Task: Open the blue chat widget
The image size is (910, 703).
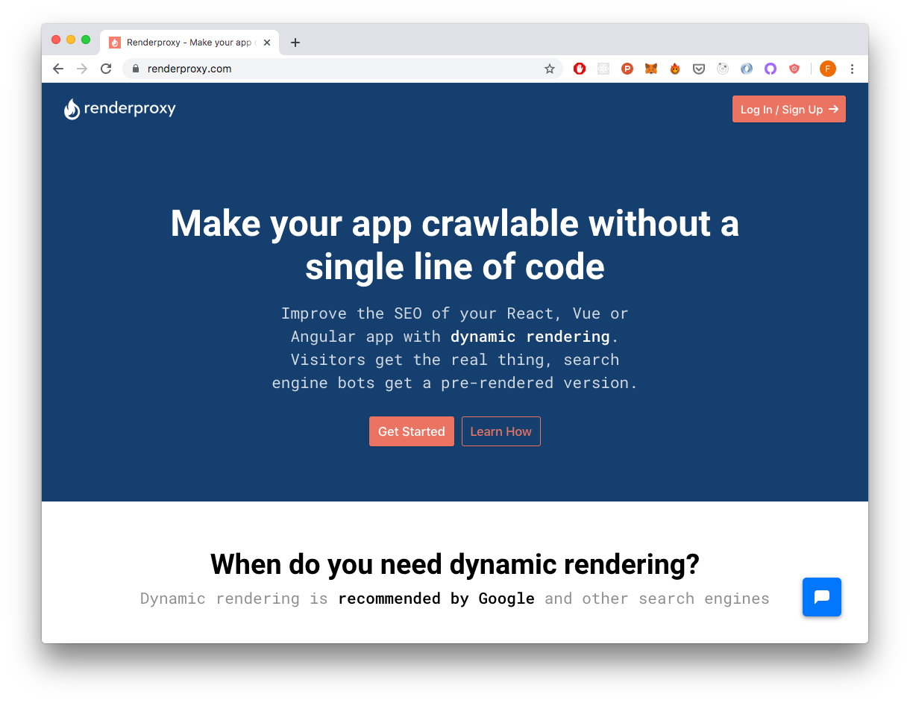Action: [x=821, y=597]
